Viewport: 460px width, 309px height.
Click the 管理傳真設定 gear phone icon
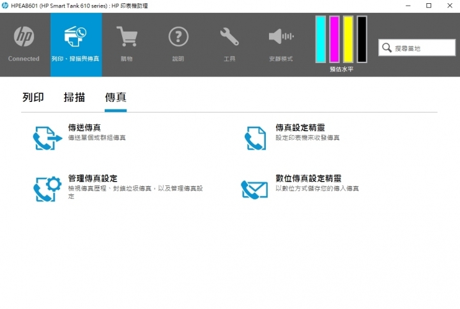tap(47, 188)
